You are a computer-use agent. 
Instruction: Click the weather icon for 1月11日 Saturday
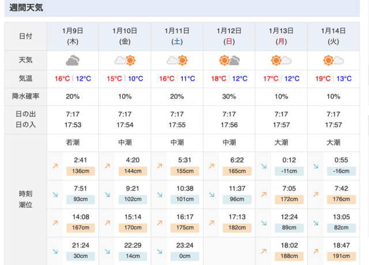coord(176,60)
